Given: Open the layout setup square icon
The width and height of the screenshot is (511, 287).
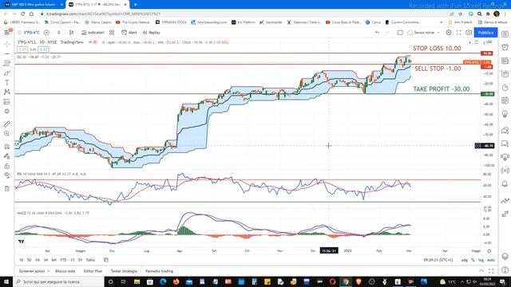Looking at the screenshot, I should tap(400, 33).
